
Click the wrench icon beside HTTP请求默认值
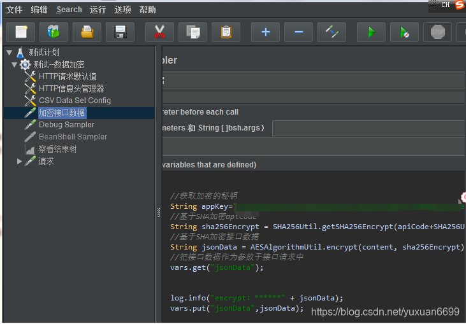click(x=30, y=76)
